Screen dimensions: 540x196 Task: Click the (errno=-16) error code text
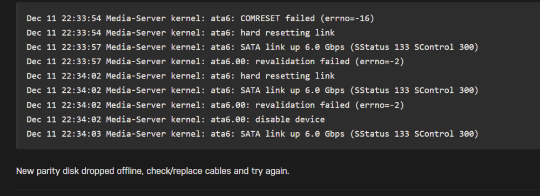pos(347,18)
